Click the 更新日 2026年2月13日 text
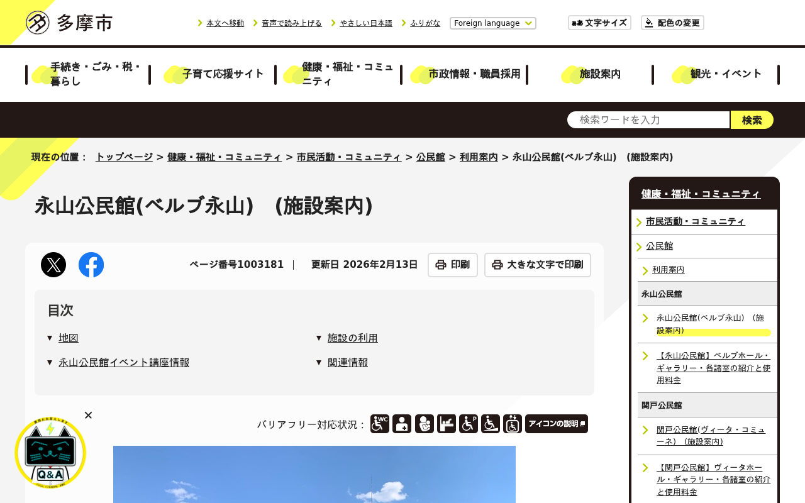This screenshot has width=805, height=503. [x=364, y=265]
